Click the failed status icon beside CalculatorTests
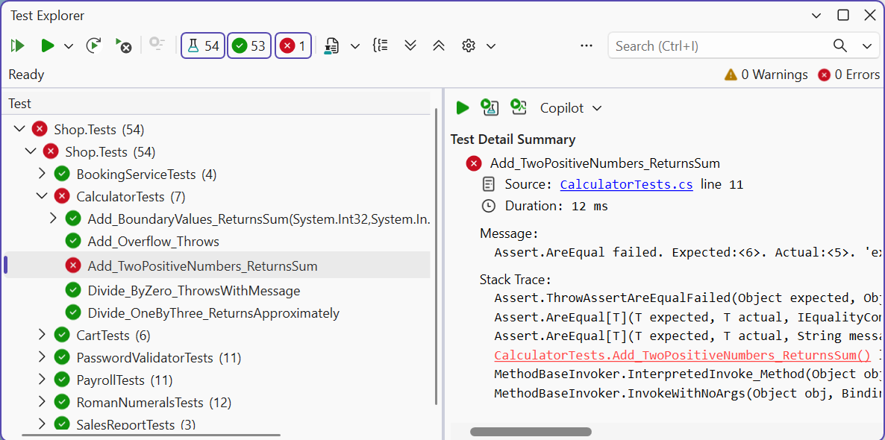Viewport: 885px width, 440px height. point(61,196)
